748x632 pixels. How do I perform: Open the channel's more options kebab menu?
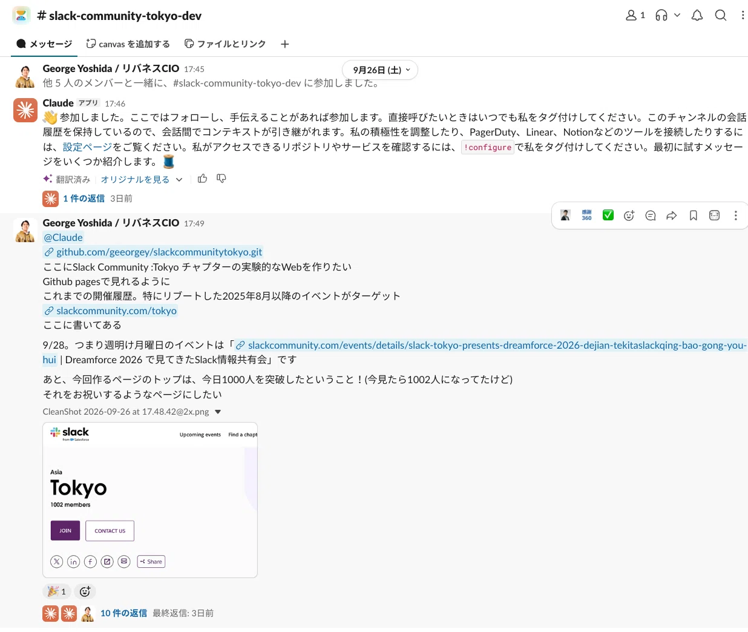[743, 15]
